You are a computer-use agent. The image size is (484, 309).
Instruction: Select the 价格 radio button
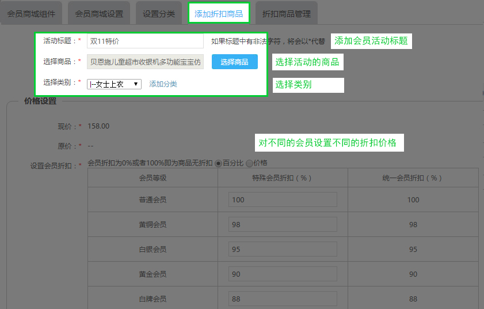249,163
